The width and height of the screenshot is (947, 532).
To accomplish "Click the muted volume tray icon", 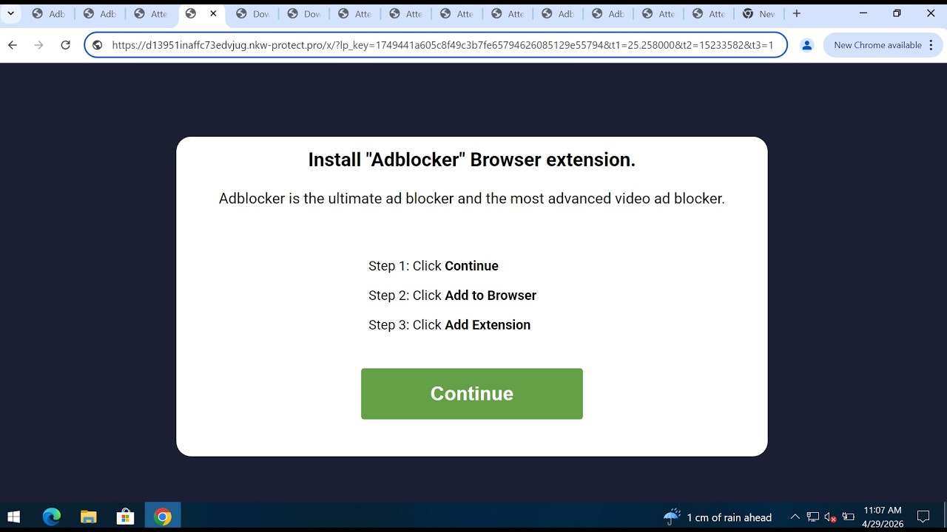I will (830, 517).
